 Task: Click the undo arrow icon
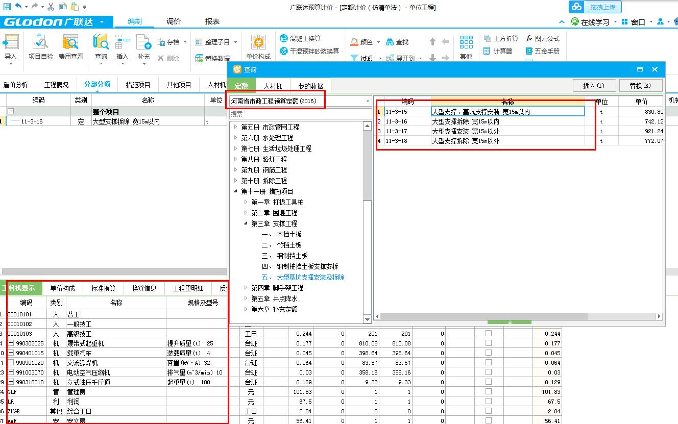tap(18, 7)
